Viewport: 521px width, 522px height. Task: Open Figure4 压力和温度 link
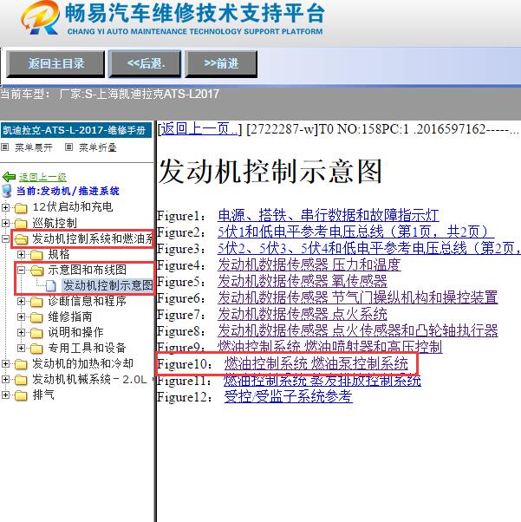[x=309, y=264]
